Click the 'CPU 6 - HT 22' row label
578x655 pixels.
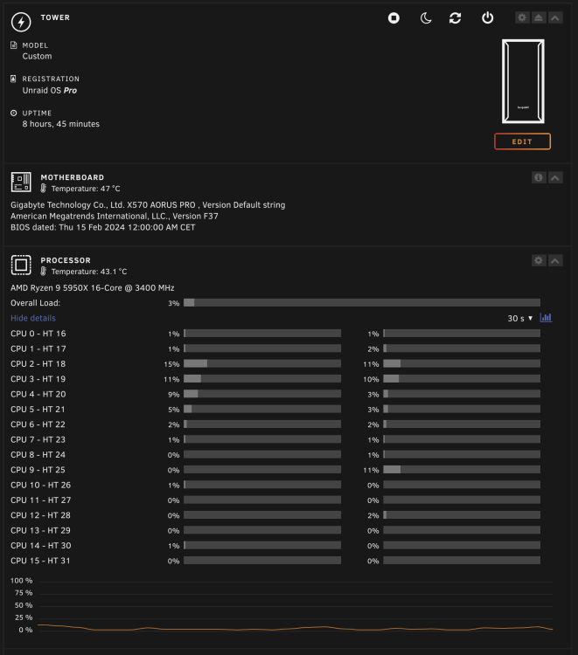(38, 424)
